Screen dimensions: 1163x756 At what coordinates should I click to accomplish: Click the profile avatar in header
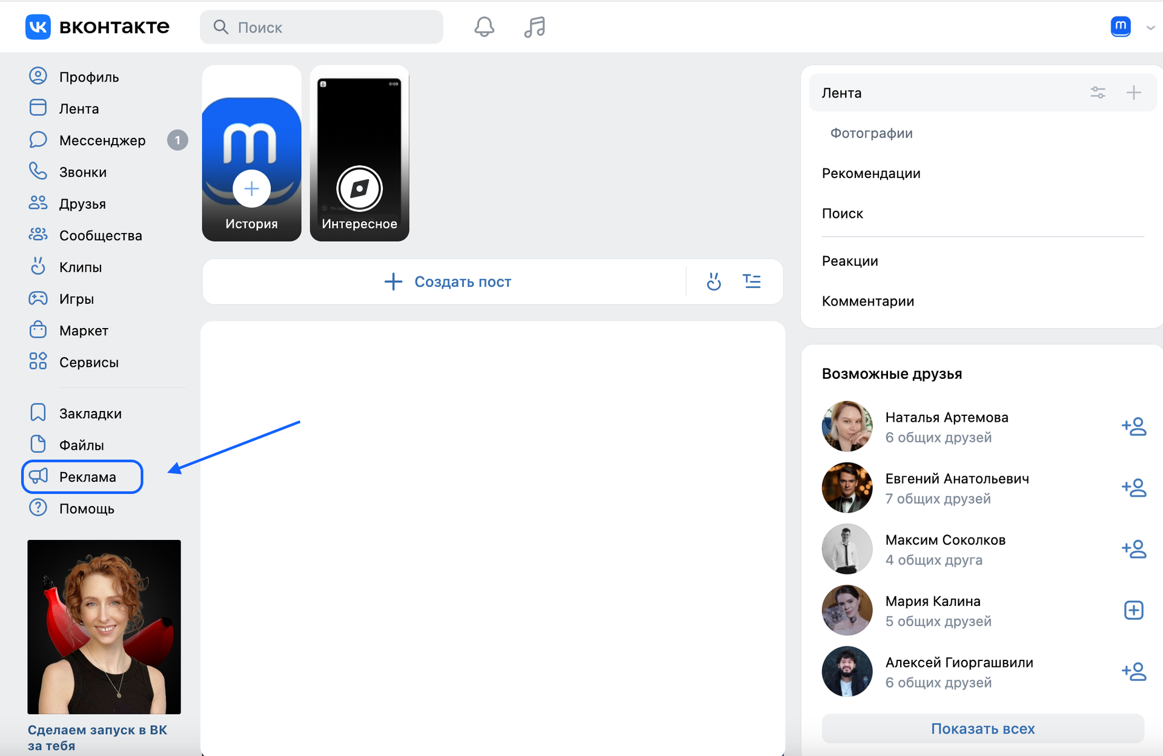click(1121, 27)
